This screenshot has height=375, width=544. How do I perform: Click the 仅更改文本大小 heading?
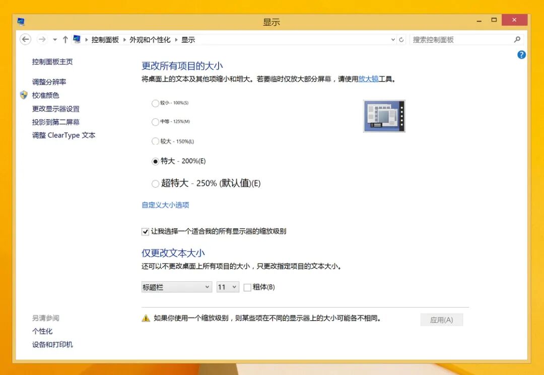pyautogui.click(x=173, y=253)
